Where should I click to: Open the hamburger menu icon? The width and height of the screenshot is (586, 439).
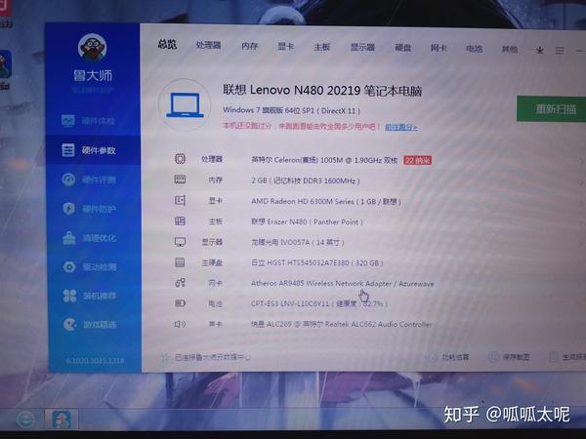560,50
